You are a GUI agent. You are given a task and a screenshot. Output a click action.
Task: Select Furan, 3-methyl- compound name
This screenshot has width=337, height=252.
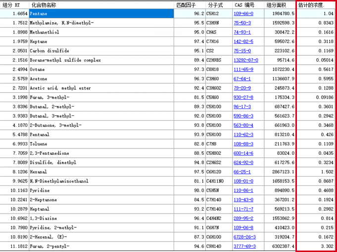click(49, 98)
